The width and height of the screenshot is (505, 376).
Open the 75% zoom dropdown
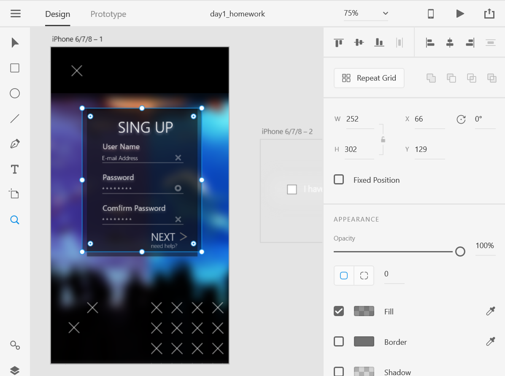click(x=366, y=14)
